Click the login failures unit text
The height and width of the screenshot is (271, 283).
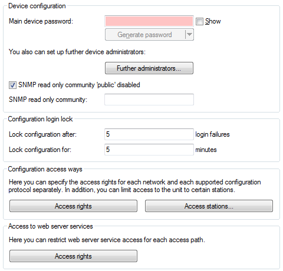[x=212, y=134]
